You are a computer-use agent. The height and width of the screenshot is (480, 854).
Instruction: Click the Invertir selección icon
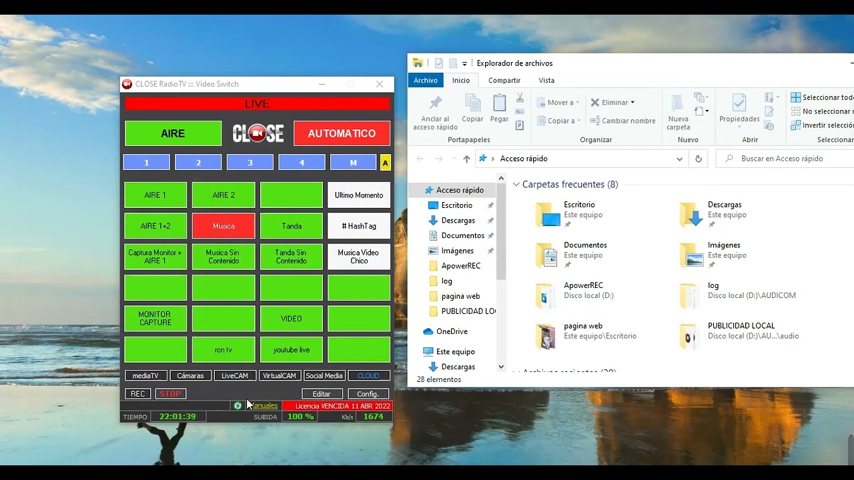click(795, 125)
